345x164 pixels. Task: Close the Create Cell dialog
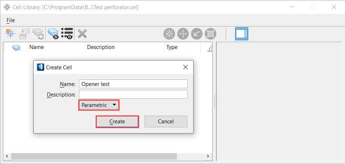click(x=186, y=67)
